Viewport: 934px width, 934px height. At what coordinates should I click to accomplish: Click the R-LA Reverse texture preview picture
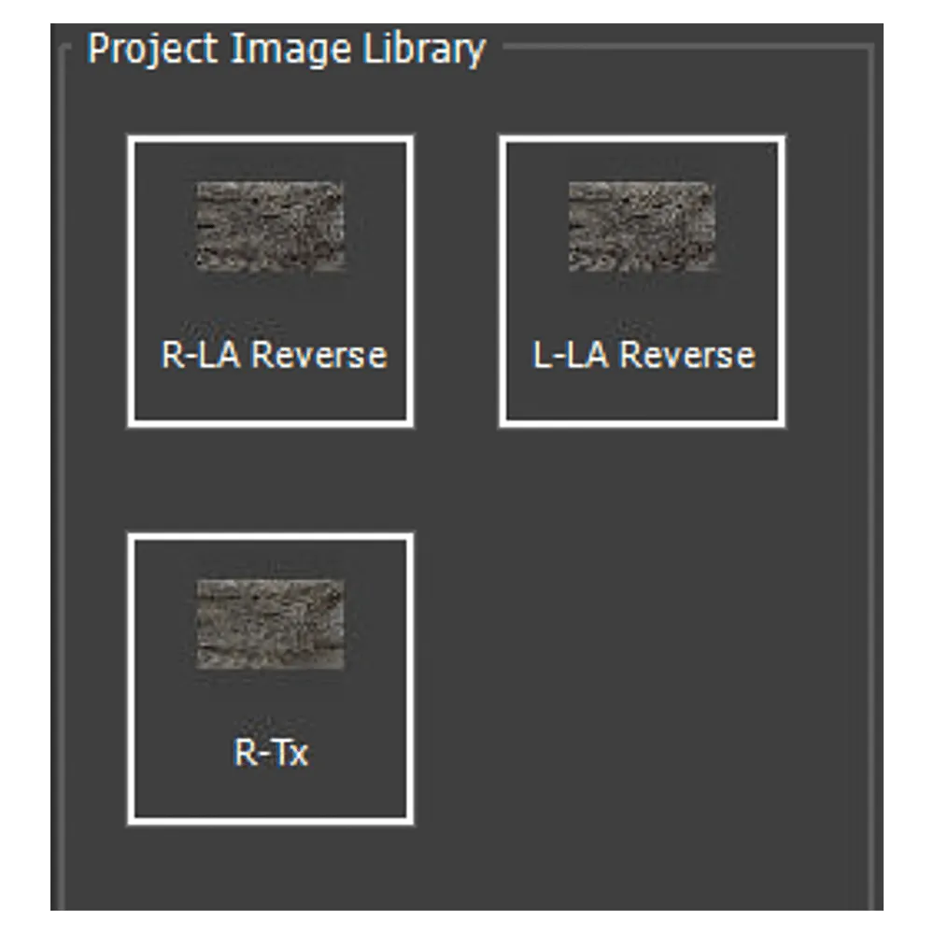pyautogui.click(x=270, y=226)
